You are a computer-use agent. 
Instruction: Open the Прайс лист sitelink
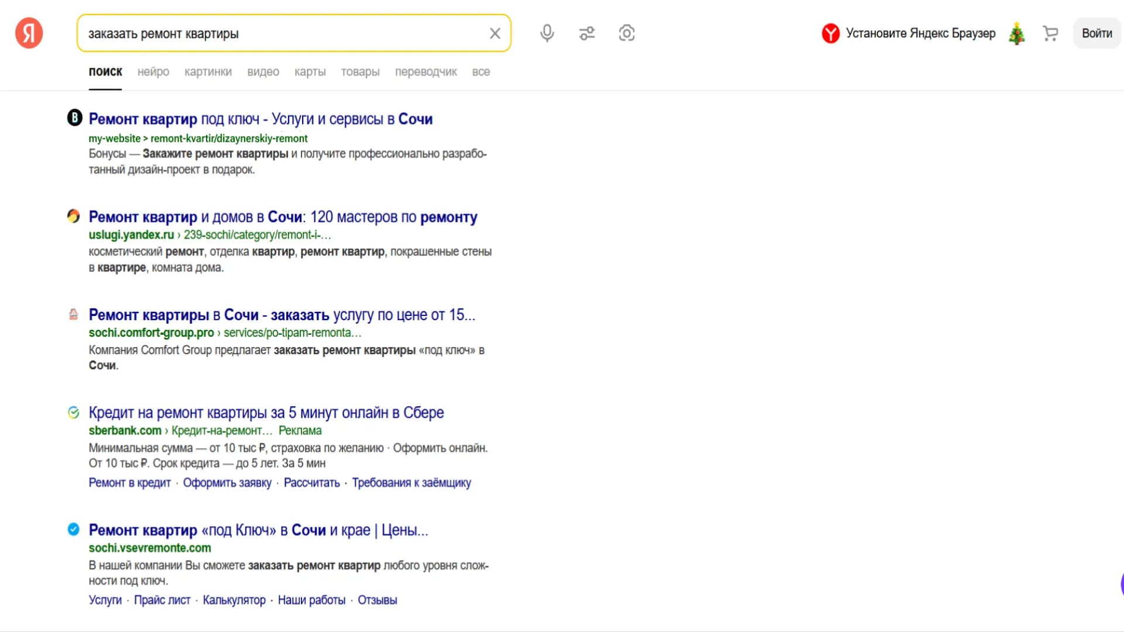point(162,600)
